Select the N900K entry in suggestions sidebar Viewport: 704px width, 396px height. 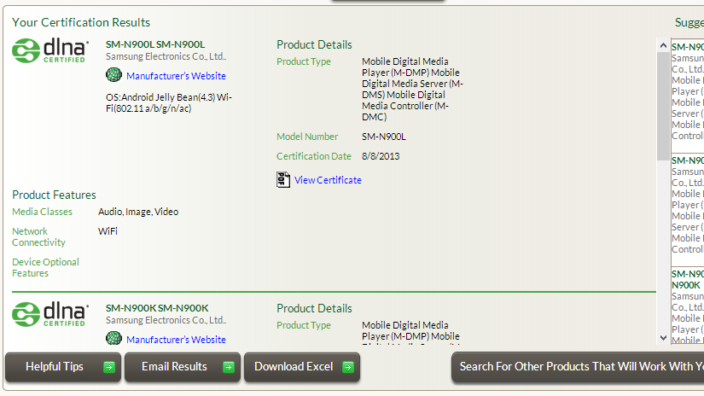coord(688,306)
